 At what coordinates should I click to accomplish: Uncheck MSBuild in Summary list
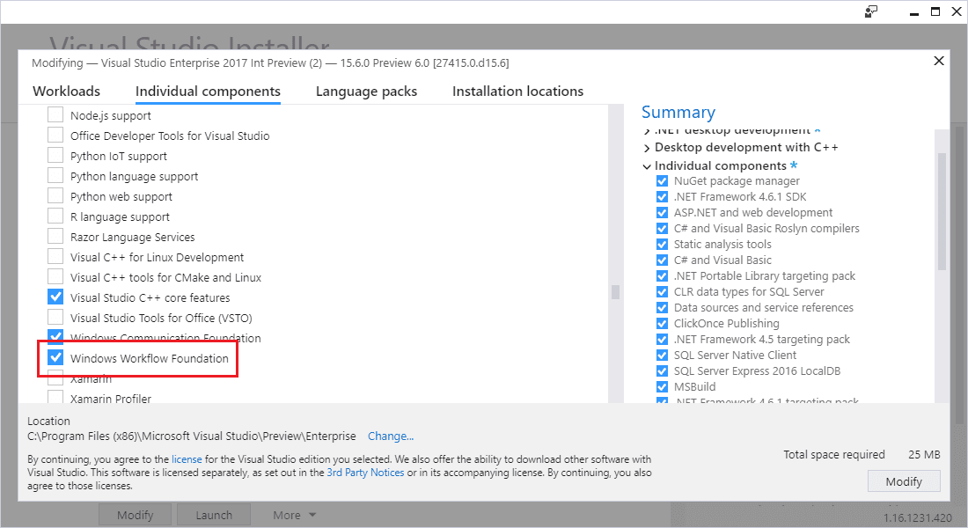(662, 387)
